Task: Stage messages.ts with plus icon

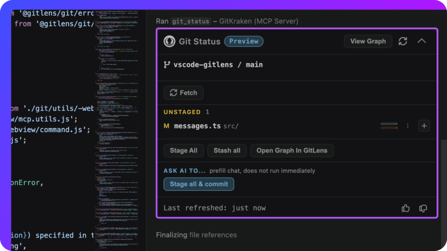Action: coord(424,126)
